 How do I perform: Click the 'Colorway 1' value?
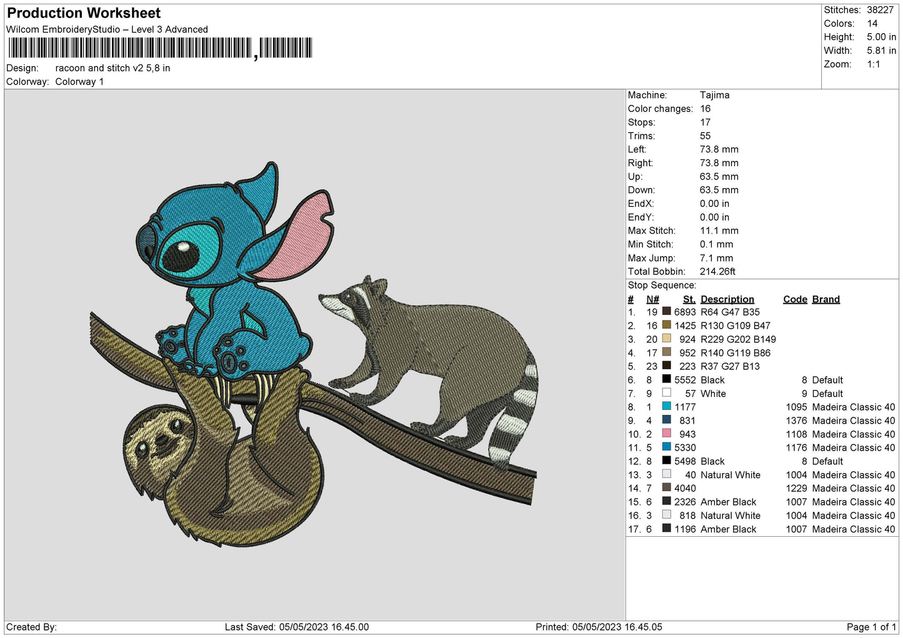(x=79, y=82)
